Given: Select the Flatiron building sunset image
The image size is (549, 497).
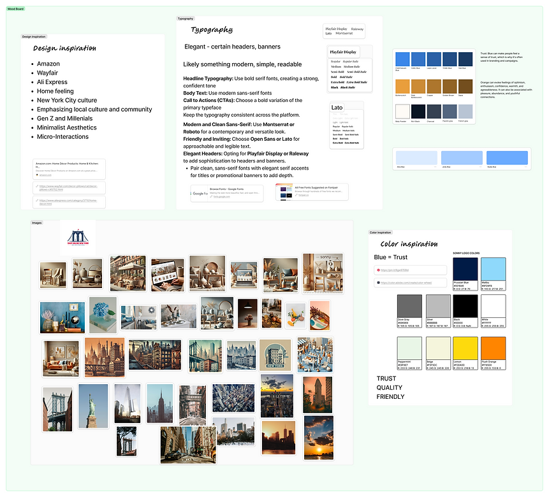Looking at the screenshot, I should click(318, 395).
